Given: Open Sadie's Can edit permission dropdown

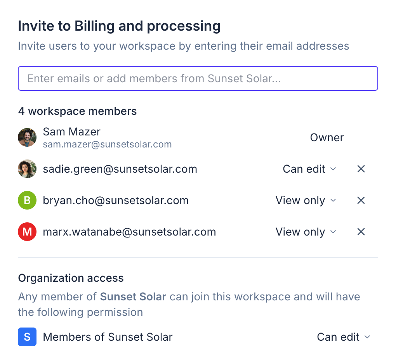Looking at the screenshot, I should 309,169.
